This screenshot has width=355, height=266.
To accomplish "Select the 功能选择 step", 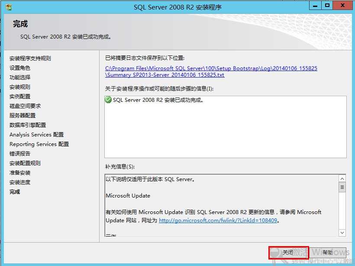I will (19, 77).
